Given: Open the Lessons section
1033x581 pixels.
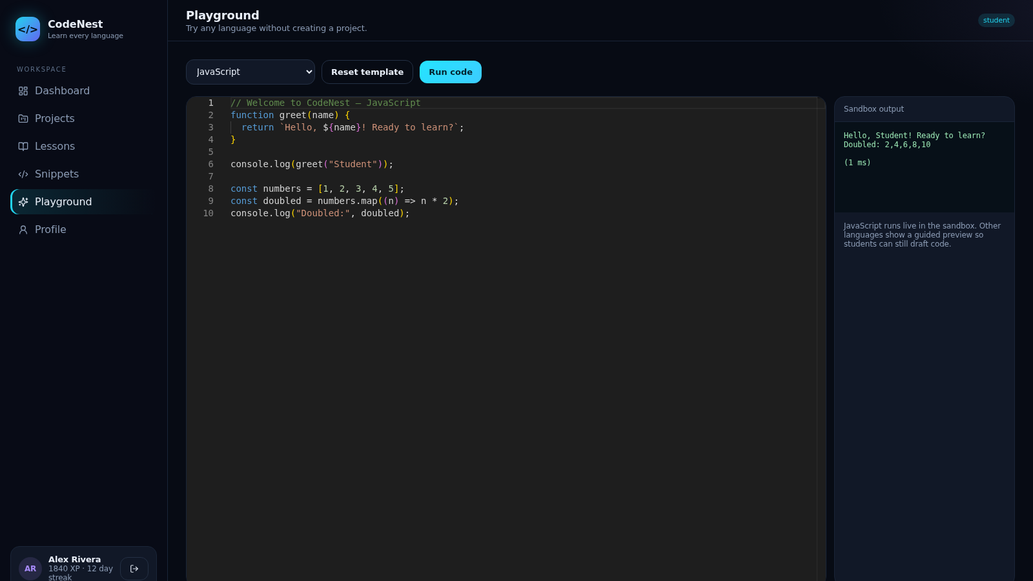Looking at the screenshot, I should [83, 147].
